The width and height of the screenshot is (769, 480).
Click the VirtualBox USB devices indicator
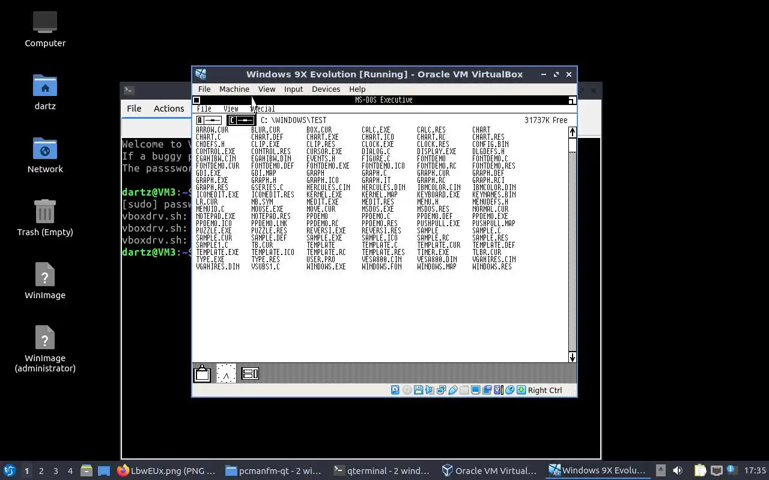coord(452,390)
